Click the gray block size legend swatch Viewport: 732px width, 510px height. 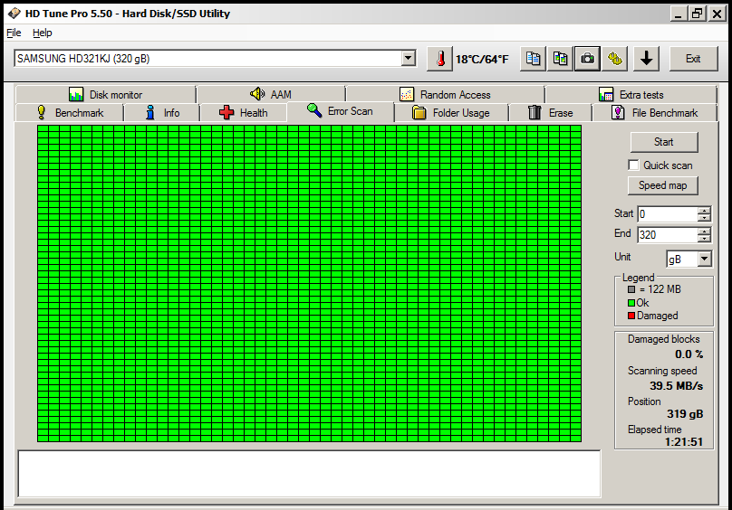point(631,289)
